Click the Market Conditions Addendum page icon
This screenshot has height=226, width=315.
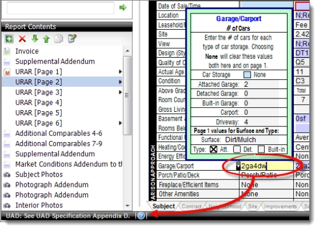point(7,164)
